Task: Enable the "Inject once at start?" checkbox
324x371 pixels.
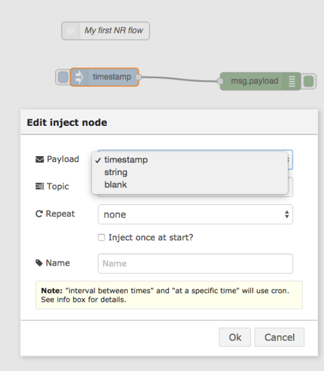Action: 102,238
